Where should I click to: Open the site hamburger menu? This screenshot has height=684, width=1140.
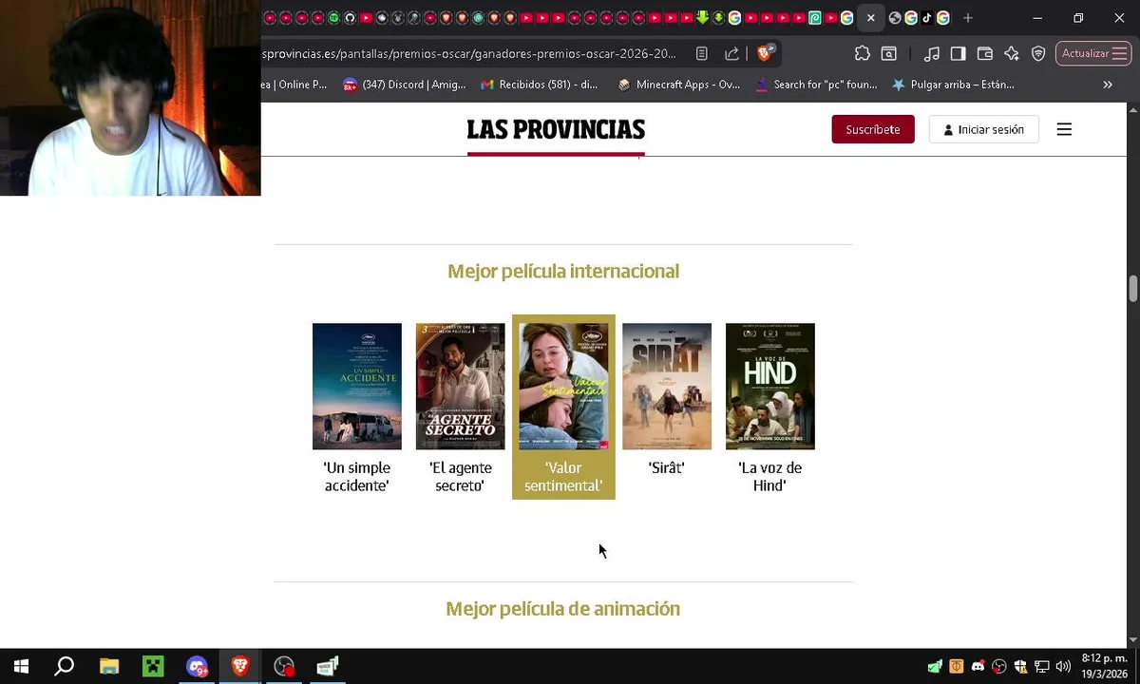tap(1064, 129)
